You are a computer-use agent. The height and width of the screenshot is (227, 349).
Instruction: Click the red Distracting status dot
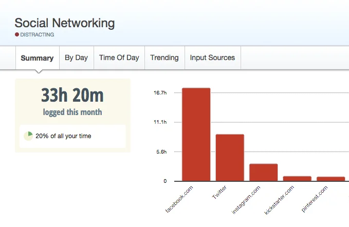17,34
